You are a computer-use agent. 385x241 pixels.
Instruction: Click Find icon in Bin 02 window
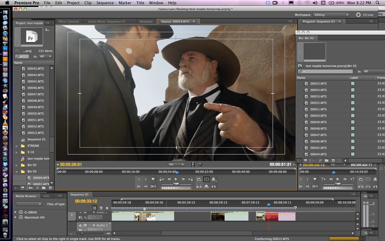coord(320,160)
